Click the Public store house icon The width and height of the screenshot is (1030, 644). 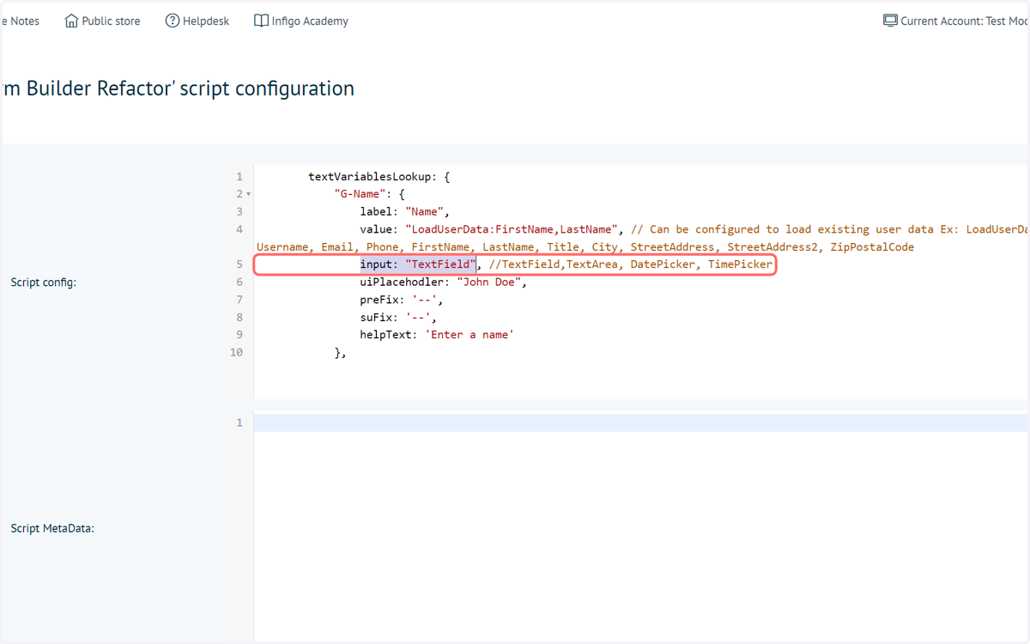coord(71,21)
